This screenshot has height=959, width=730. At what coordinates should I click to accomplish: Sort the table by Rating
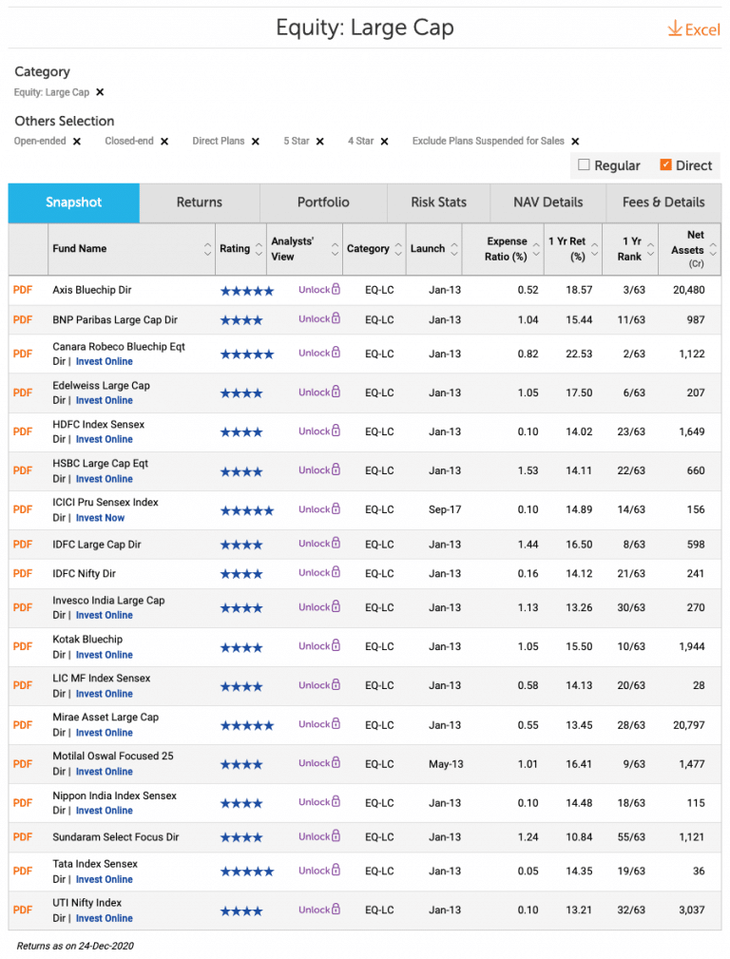point(259,249)
